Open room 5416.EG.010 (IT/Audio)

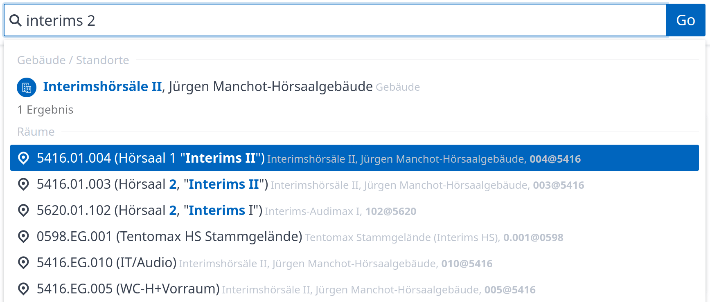[x=354, y=263]
